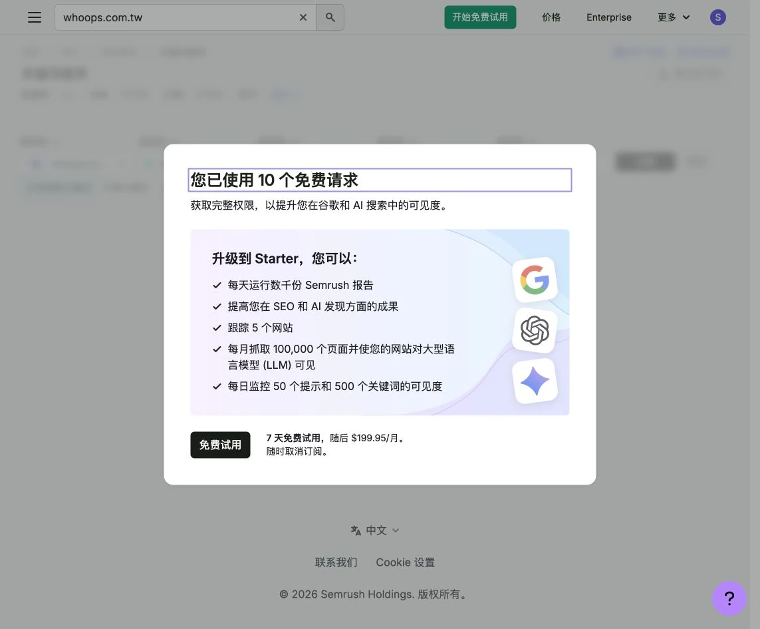Click the 每月抓取 100,000 个页面 list item
This screenshot has height=629, width=760.
(341, 357)
